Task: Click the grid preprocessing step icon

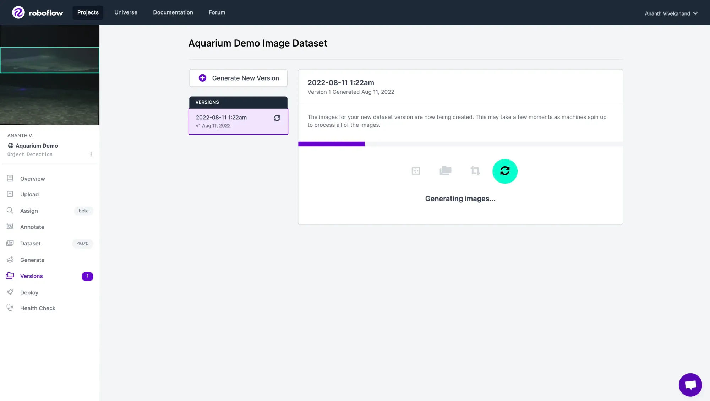Action: point(416,171)
